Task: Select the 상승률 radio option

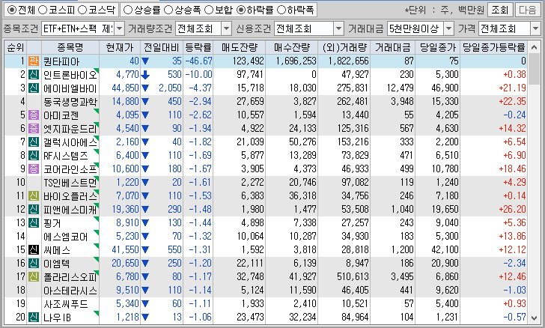Action: tap(128, 10)
